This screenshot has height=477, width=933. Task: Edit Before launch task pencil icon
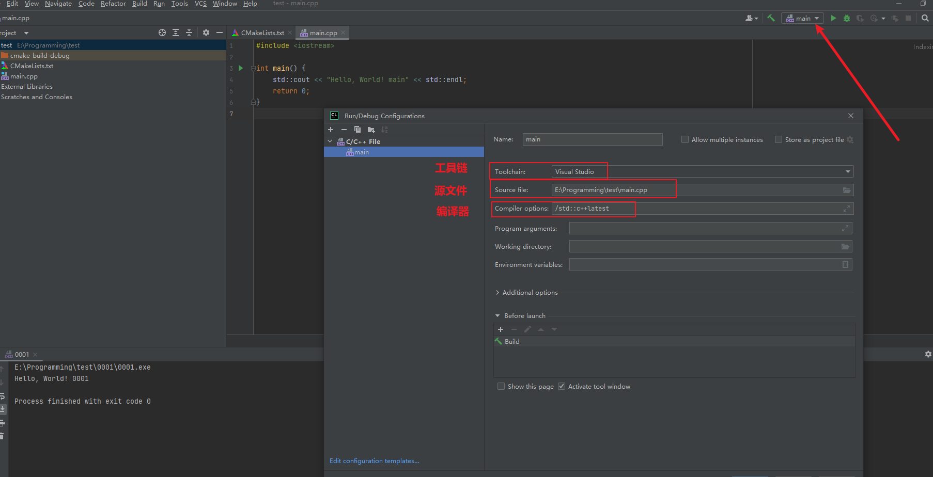(x=527, y=329)
